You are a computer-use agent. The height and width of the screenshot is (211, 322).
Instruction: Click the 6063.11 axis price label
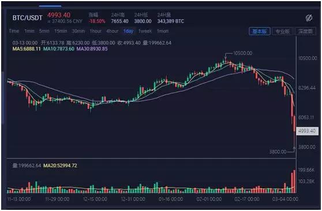(306, 118)
